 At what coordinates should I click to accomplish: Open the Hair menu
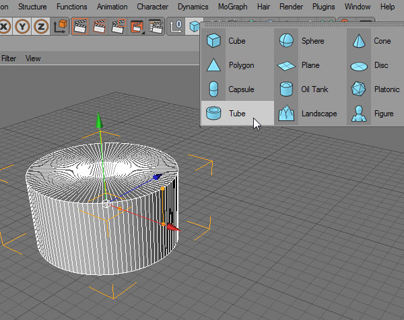[263, 7]
